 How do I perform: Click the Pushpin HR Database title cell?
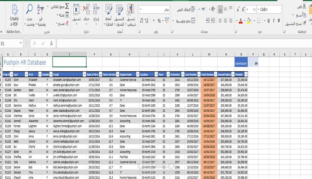coord(25,62)
